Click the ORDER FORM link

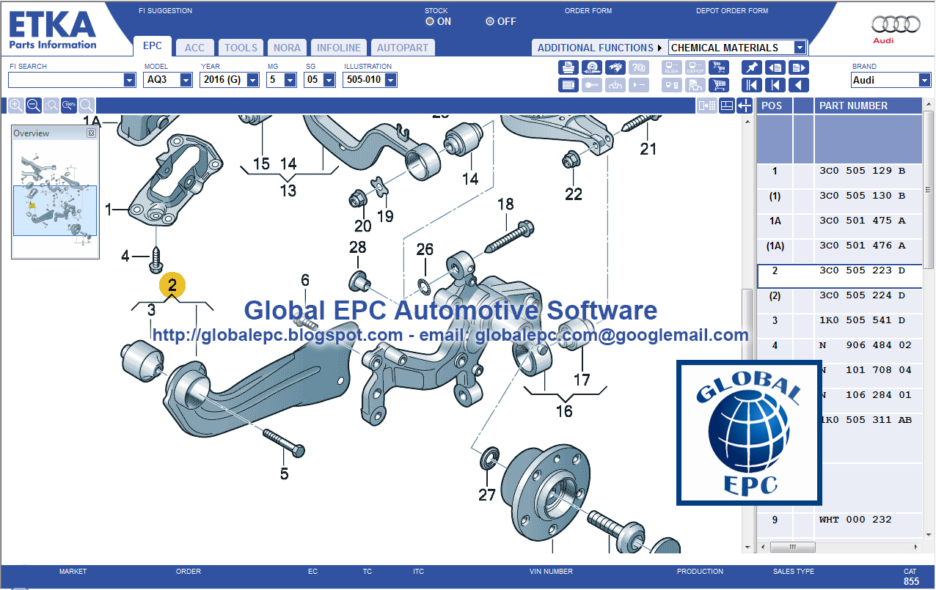(x=588, y=11)
